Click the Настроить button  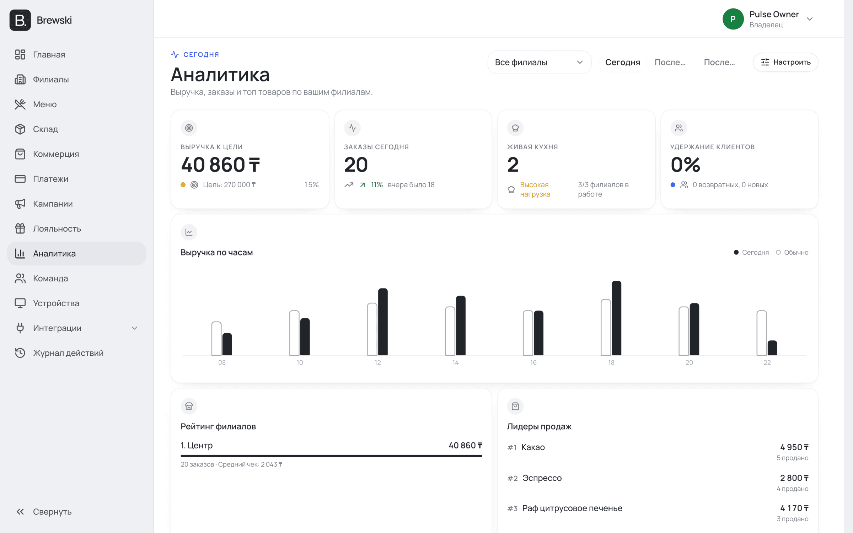pyautogui.click(x=785, y=62)
